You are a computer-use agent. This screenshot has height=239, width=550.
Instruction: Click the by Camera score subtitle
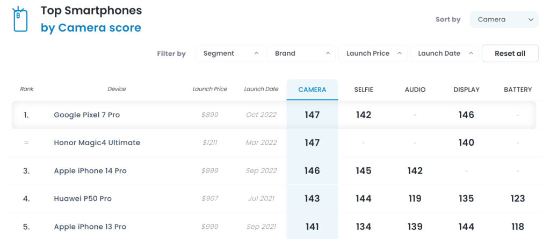click(91, 28)
